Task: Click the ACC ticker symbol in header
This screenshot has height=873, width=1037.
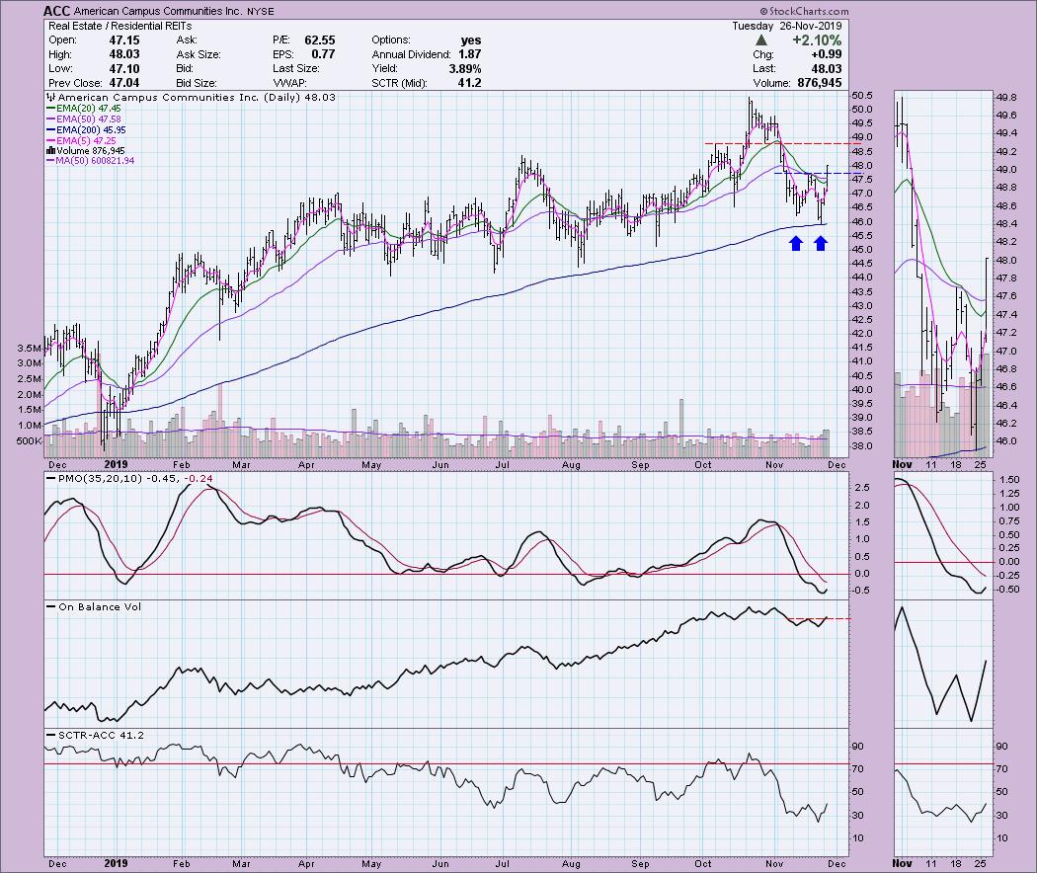Action: pos(57,11)
